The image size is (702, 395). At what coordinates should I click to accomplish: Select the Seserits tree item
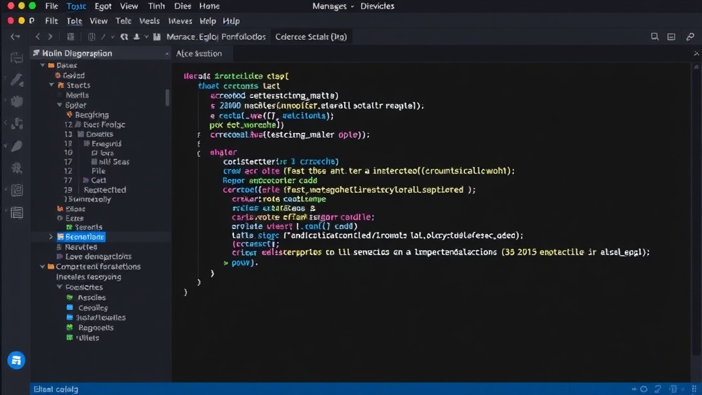pyautogui.click(x=88, y=227)
